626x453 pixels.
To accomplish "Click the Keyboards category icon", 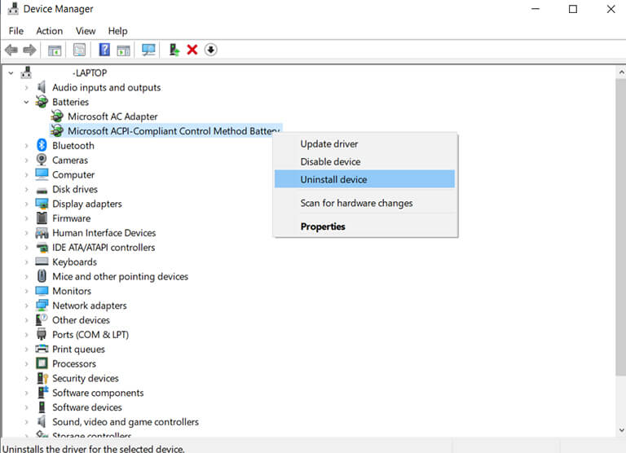I will pos(42,262).
